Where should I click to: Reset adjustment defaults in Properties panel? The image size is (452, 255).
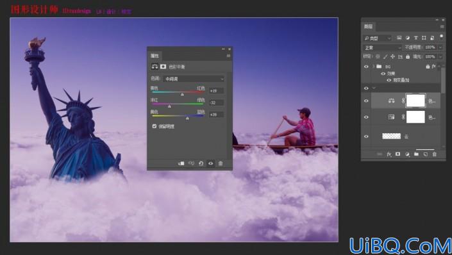click(x=201, y=163)
